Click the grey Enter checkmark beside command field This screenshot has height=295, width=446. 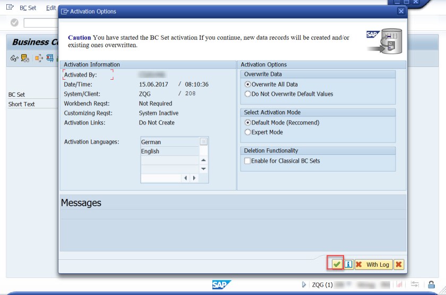point(14,22)
